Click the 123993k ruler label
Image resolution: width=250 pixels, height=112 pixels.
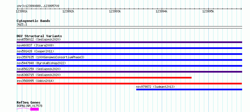click(115, 11)
